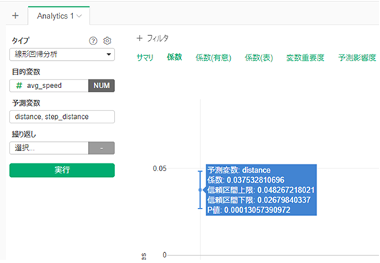Click the gray dash button beside 繰り返し
This screenshot has width=380, height=263.
pos(102,148)
